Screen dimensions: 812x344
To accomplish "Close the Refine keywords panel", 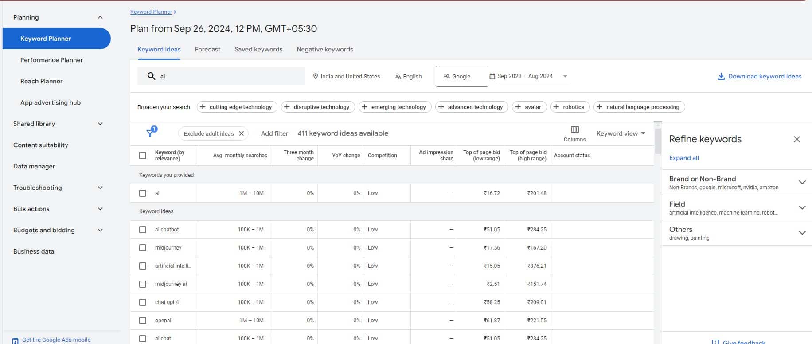I will (797, 139).
